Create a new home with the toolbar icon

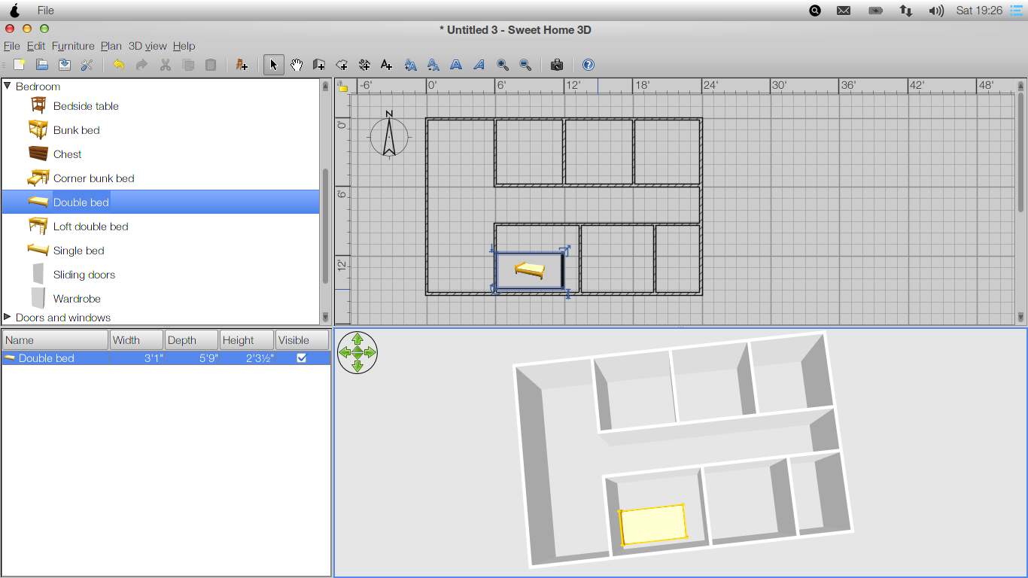coord(20,65)
